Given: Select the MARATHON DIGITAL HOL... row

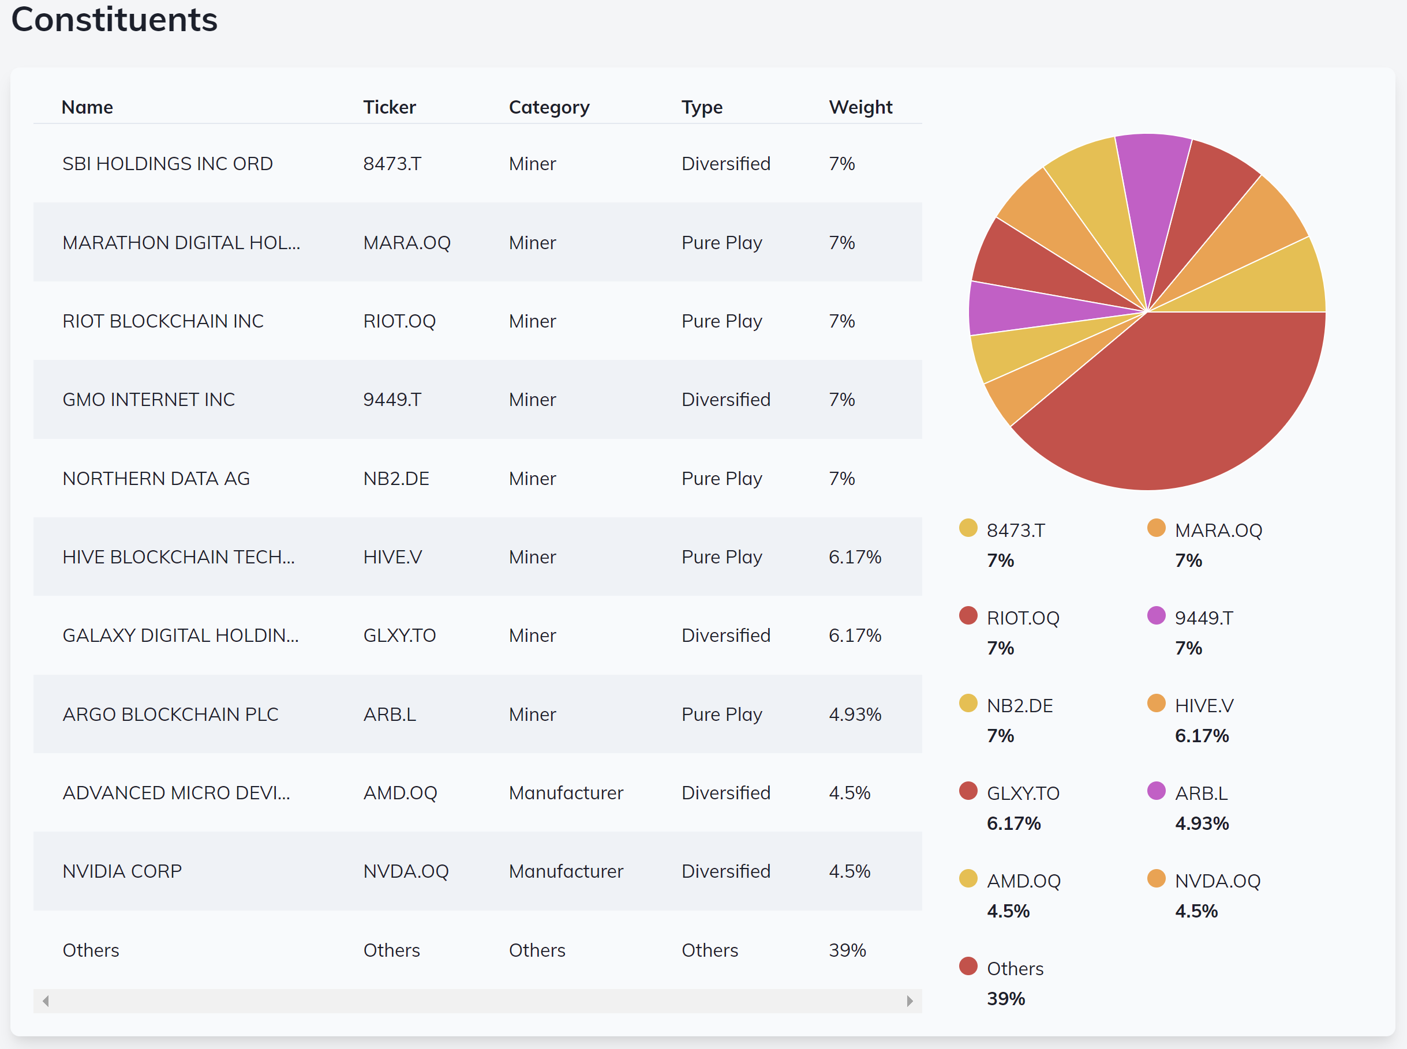Looking at the screenshot, I should click(x=181, y=243).
